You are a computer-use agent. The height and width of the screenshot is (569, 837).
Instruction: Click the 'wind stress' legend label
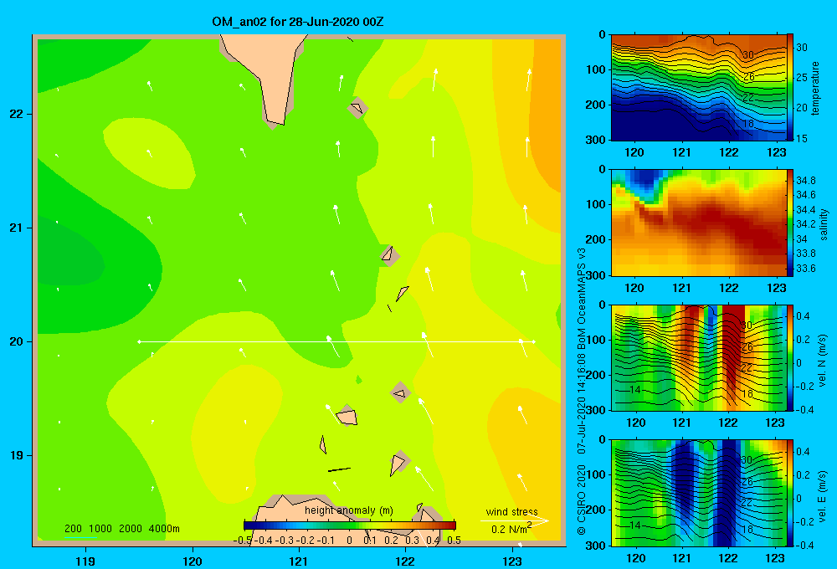coord(511,511)
